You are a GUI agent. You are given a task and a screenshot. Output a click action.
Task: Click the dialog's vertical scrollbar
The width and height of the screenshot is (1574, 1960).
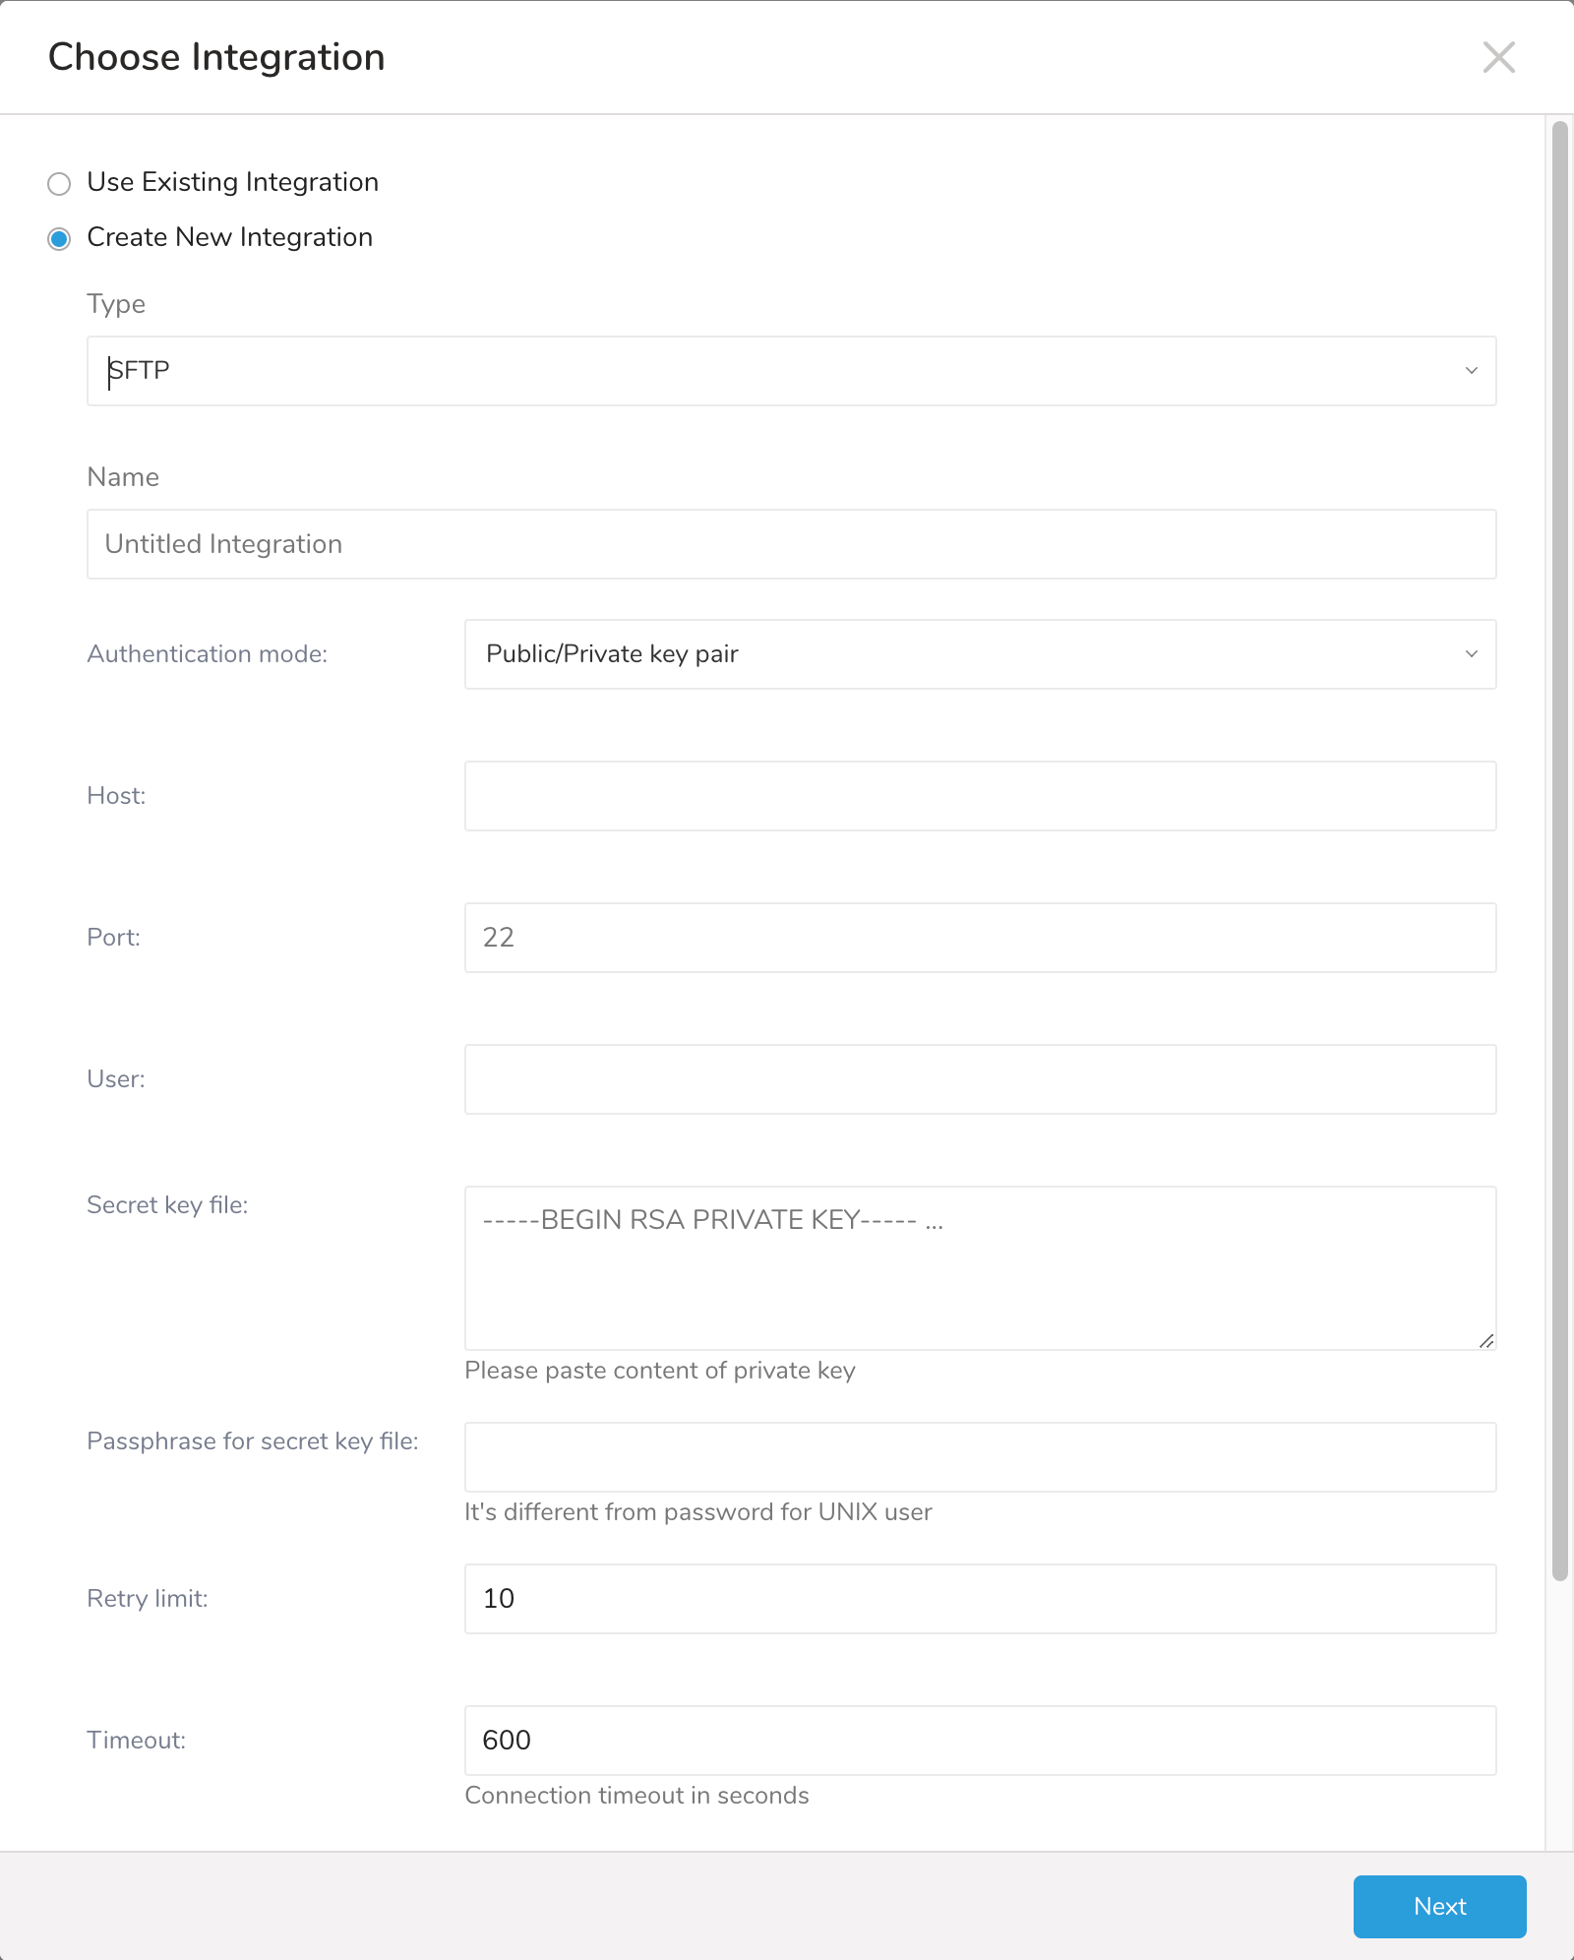click(x=1559, y=846)
